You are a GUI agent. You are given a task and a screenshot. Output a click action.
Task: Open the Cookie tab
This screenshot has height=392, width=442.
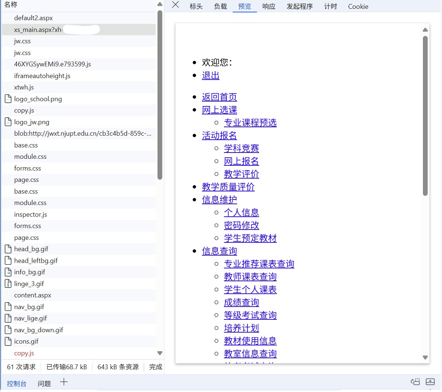[358, 7]
